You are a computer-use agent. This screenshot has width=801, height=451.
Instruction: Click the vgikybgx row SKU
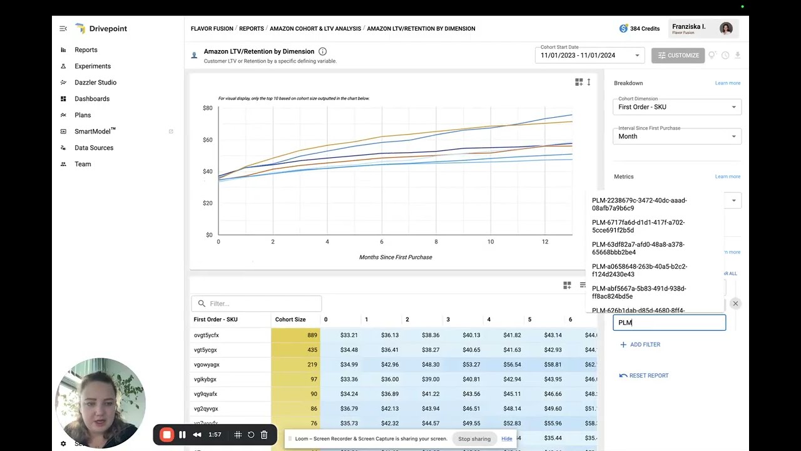205,380
